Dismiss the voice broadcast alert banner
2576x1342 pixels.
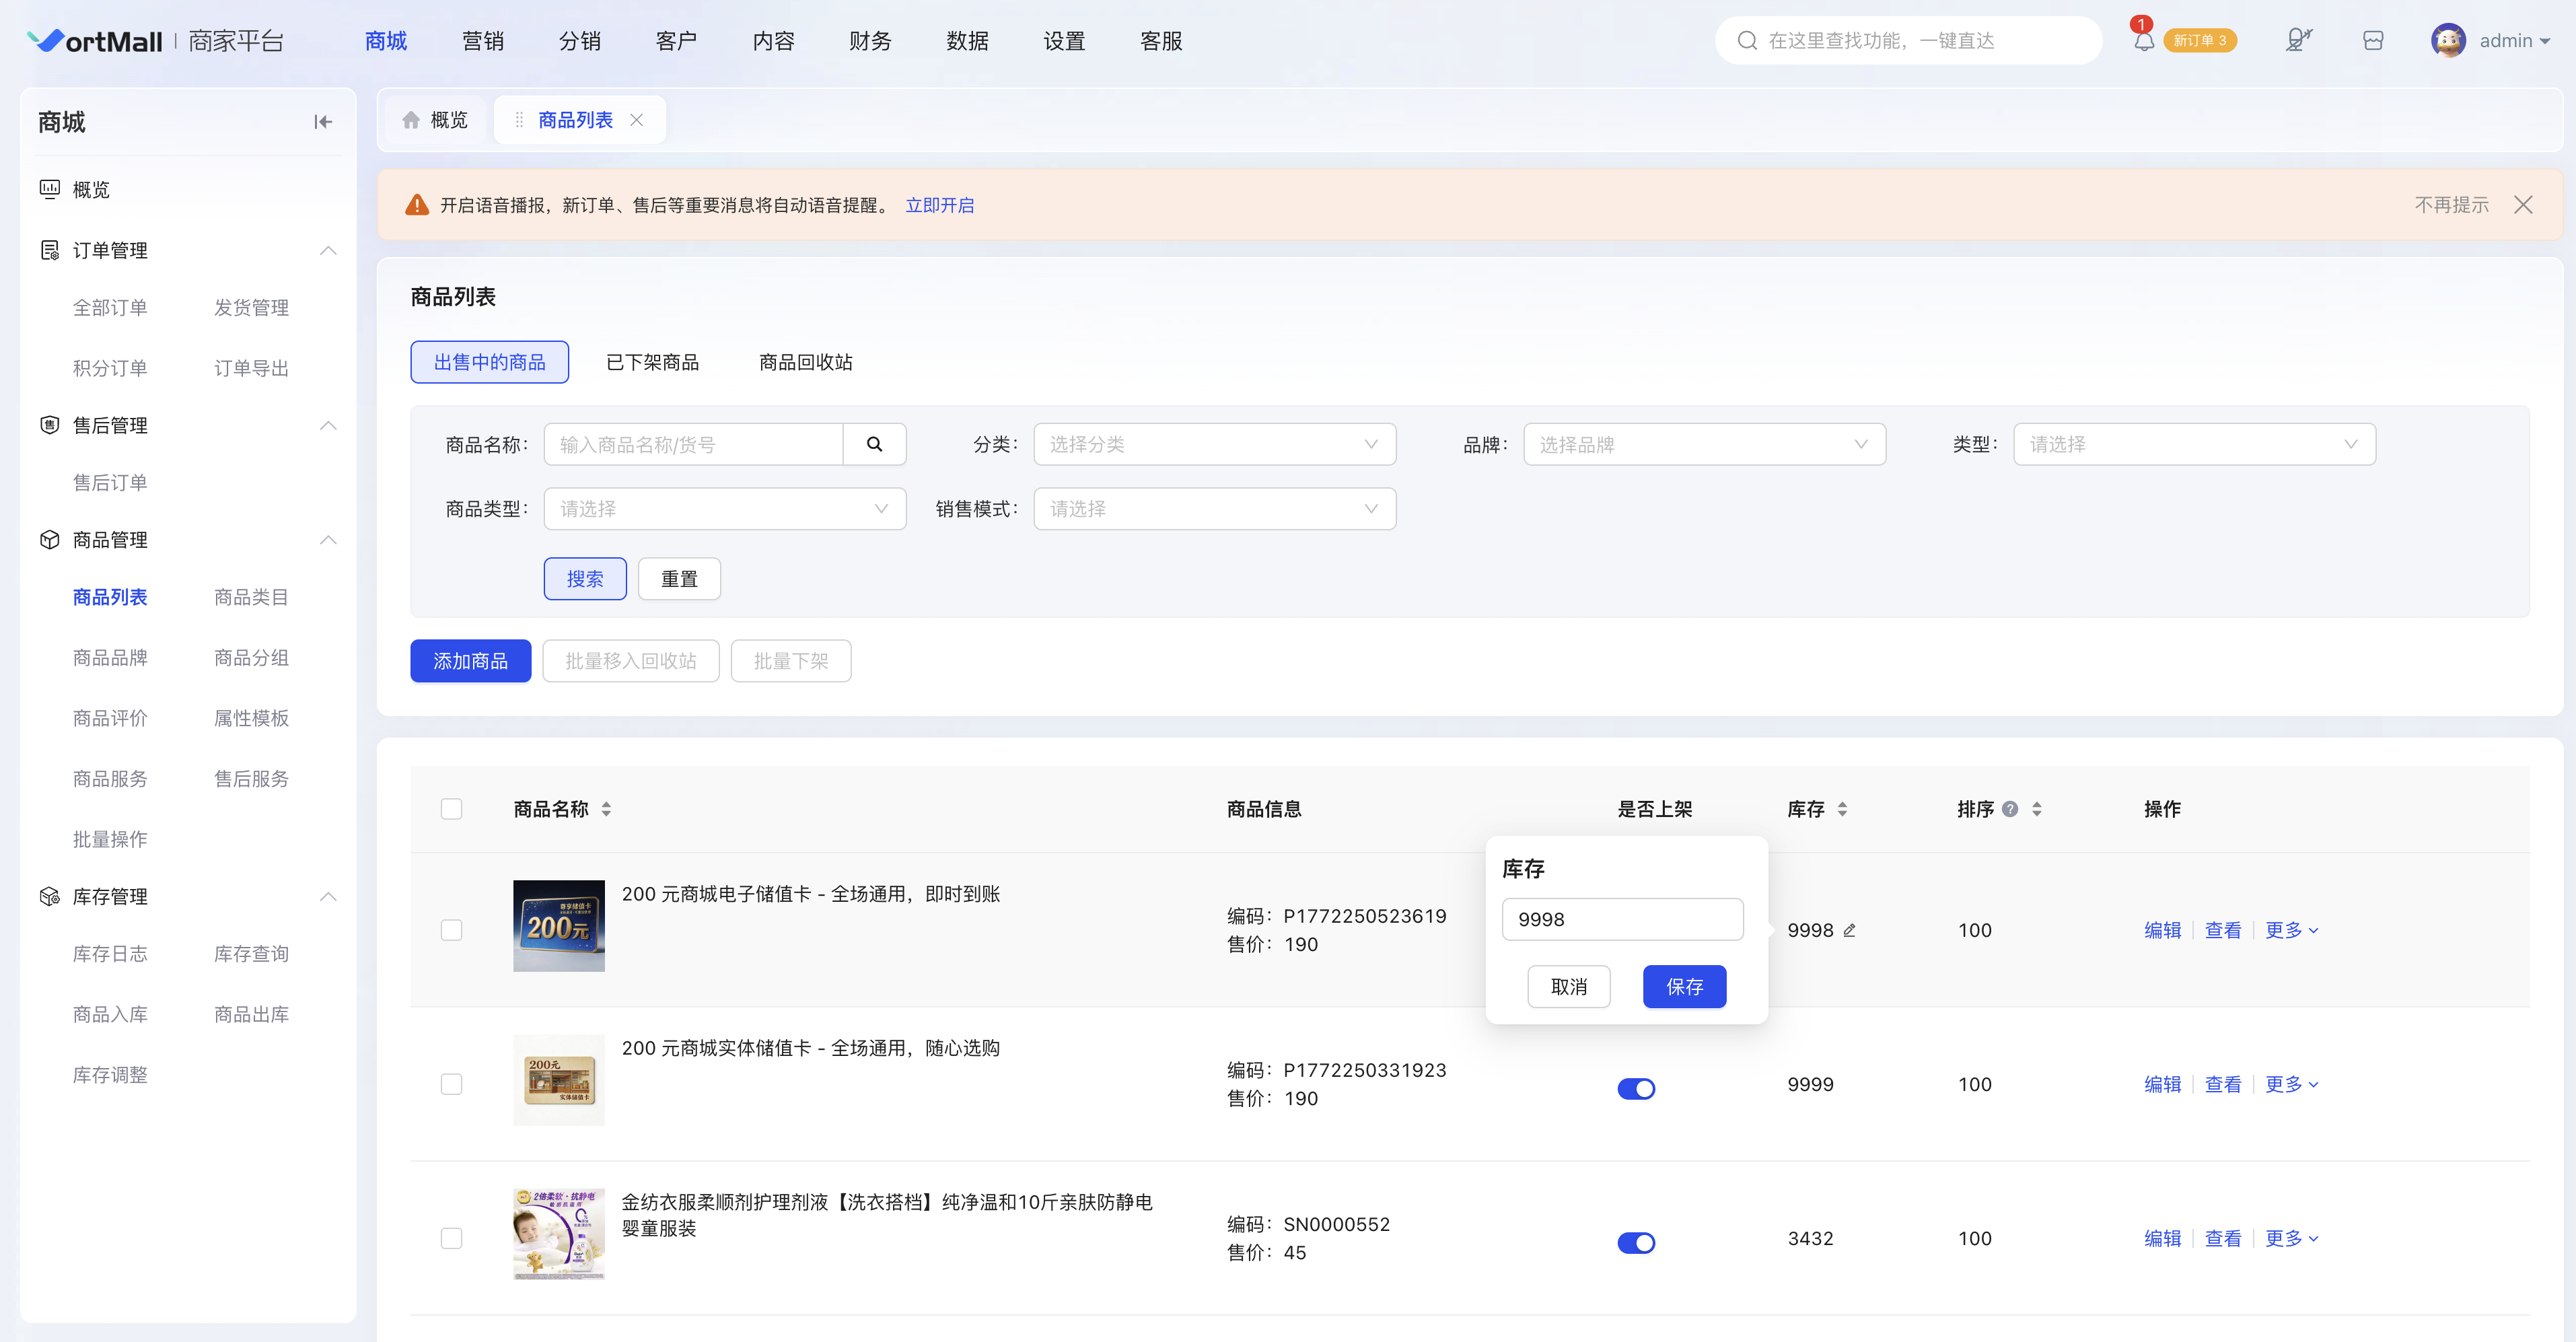(2523, 205)
